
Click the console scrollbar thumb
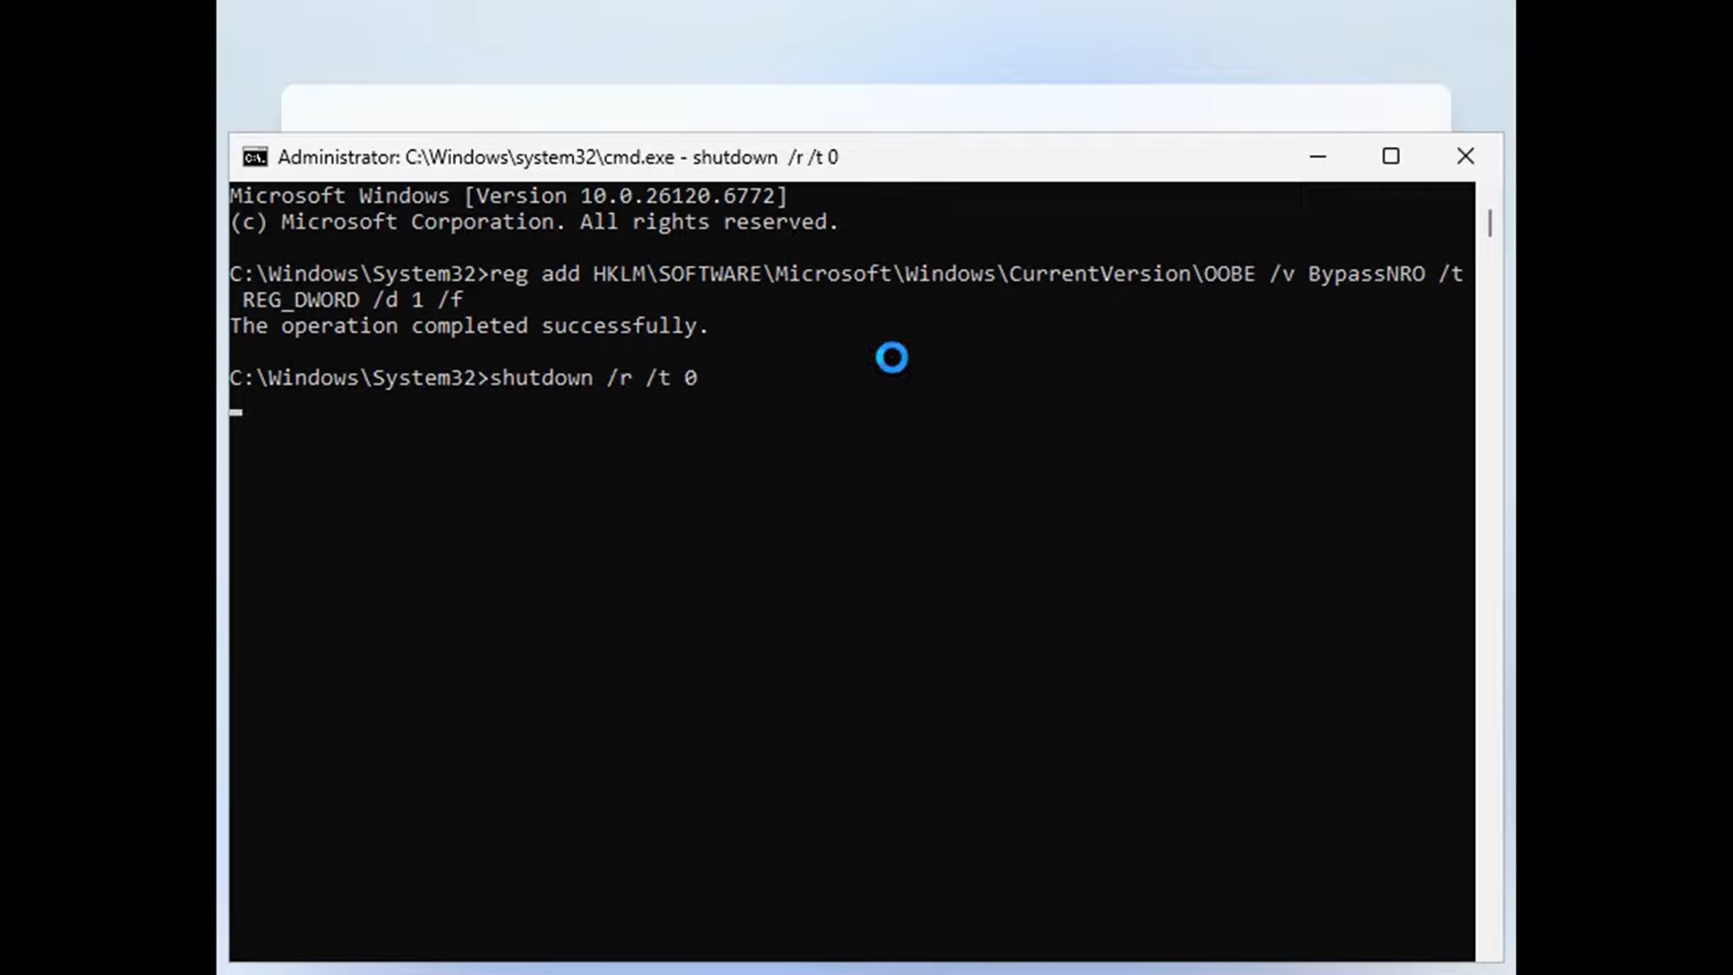click(x=1488, y=223)
